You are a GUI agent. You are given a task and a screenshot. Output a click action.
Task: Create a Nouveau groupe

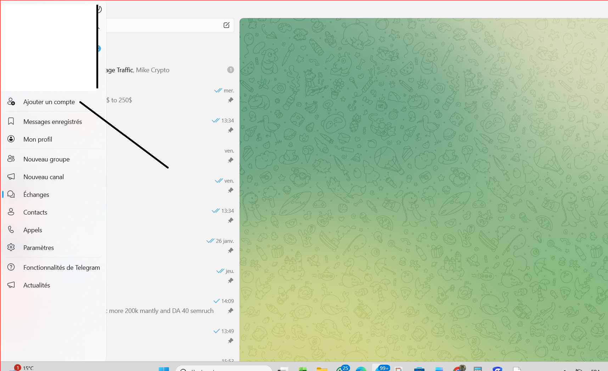pos(53,159)
